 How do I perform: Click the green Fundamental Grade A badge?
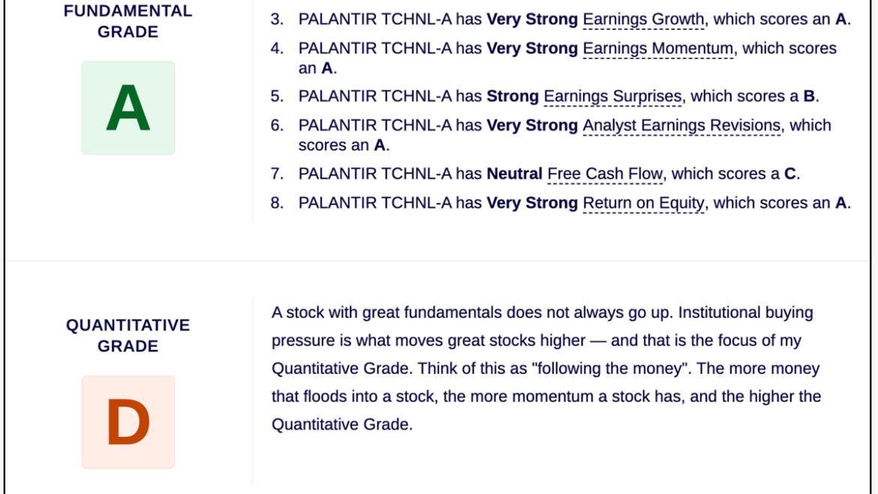128,108
